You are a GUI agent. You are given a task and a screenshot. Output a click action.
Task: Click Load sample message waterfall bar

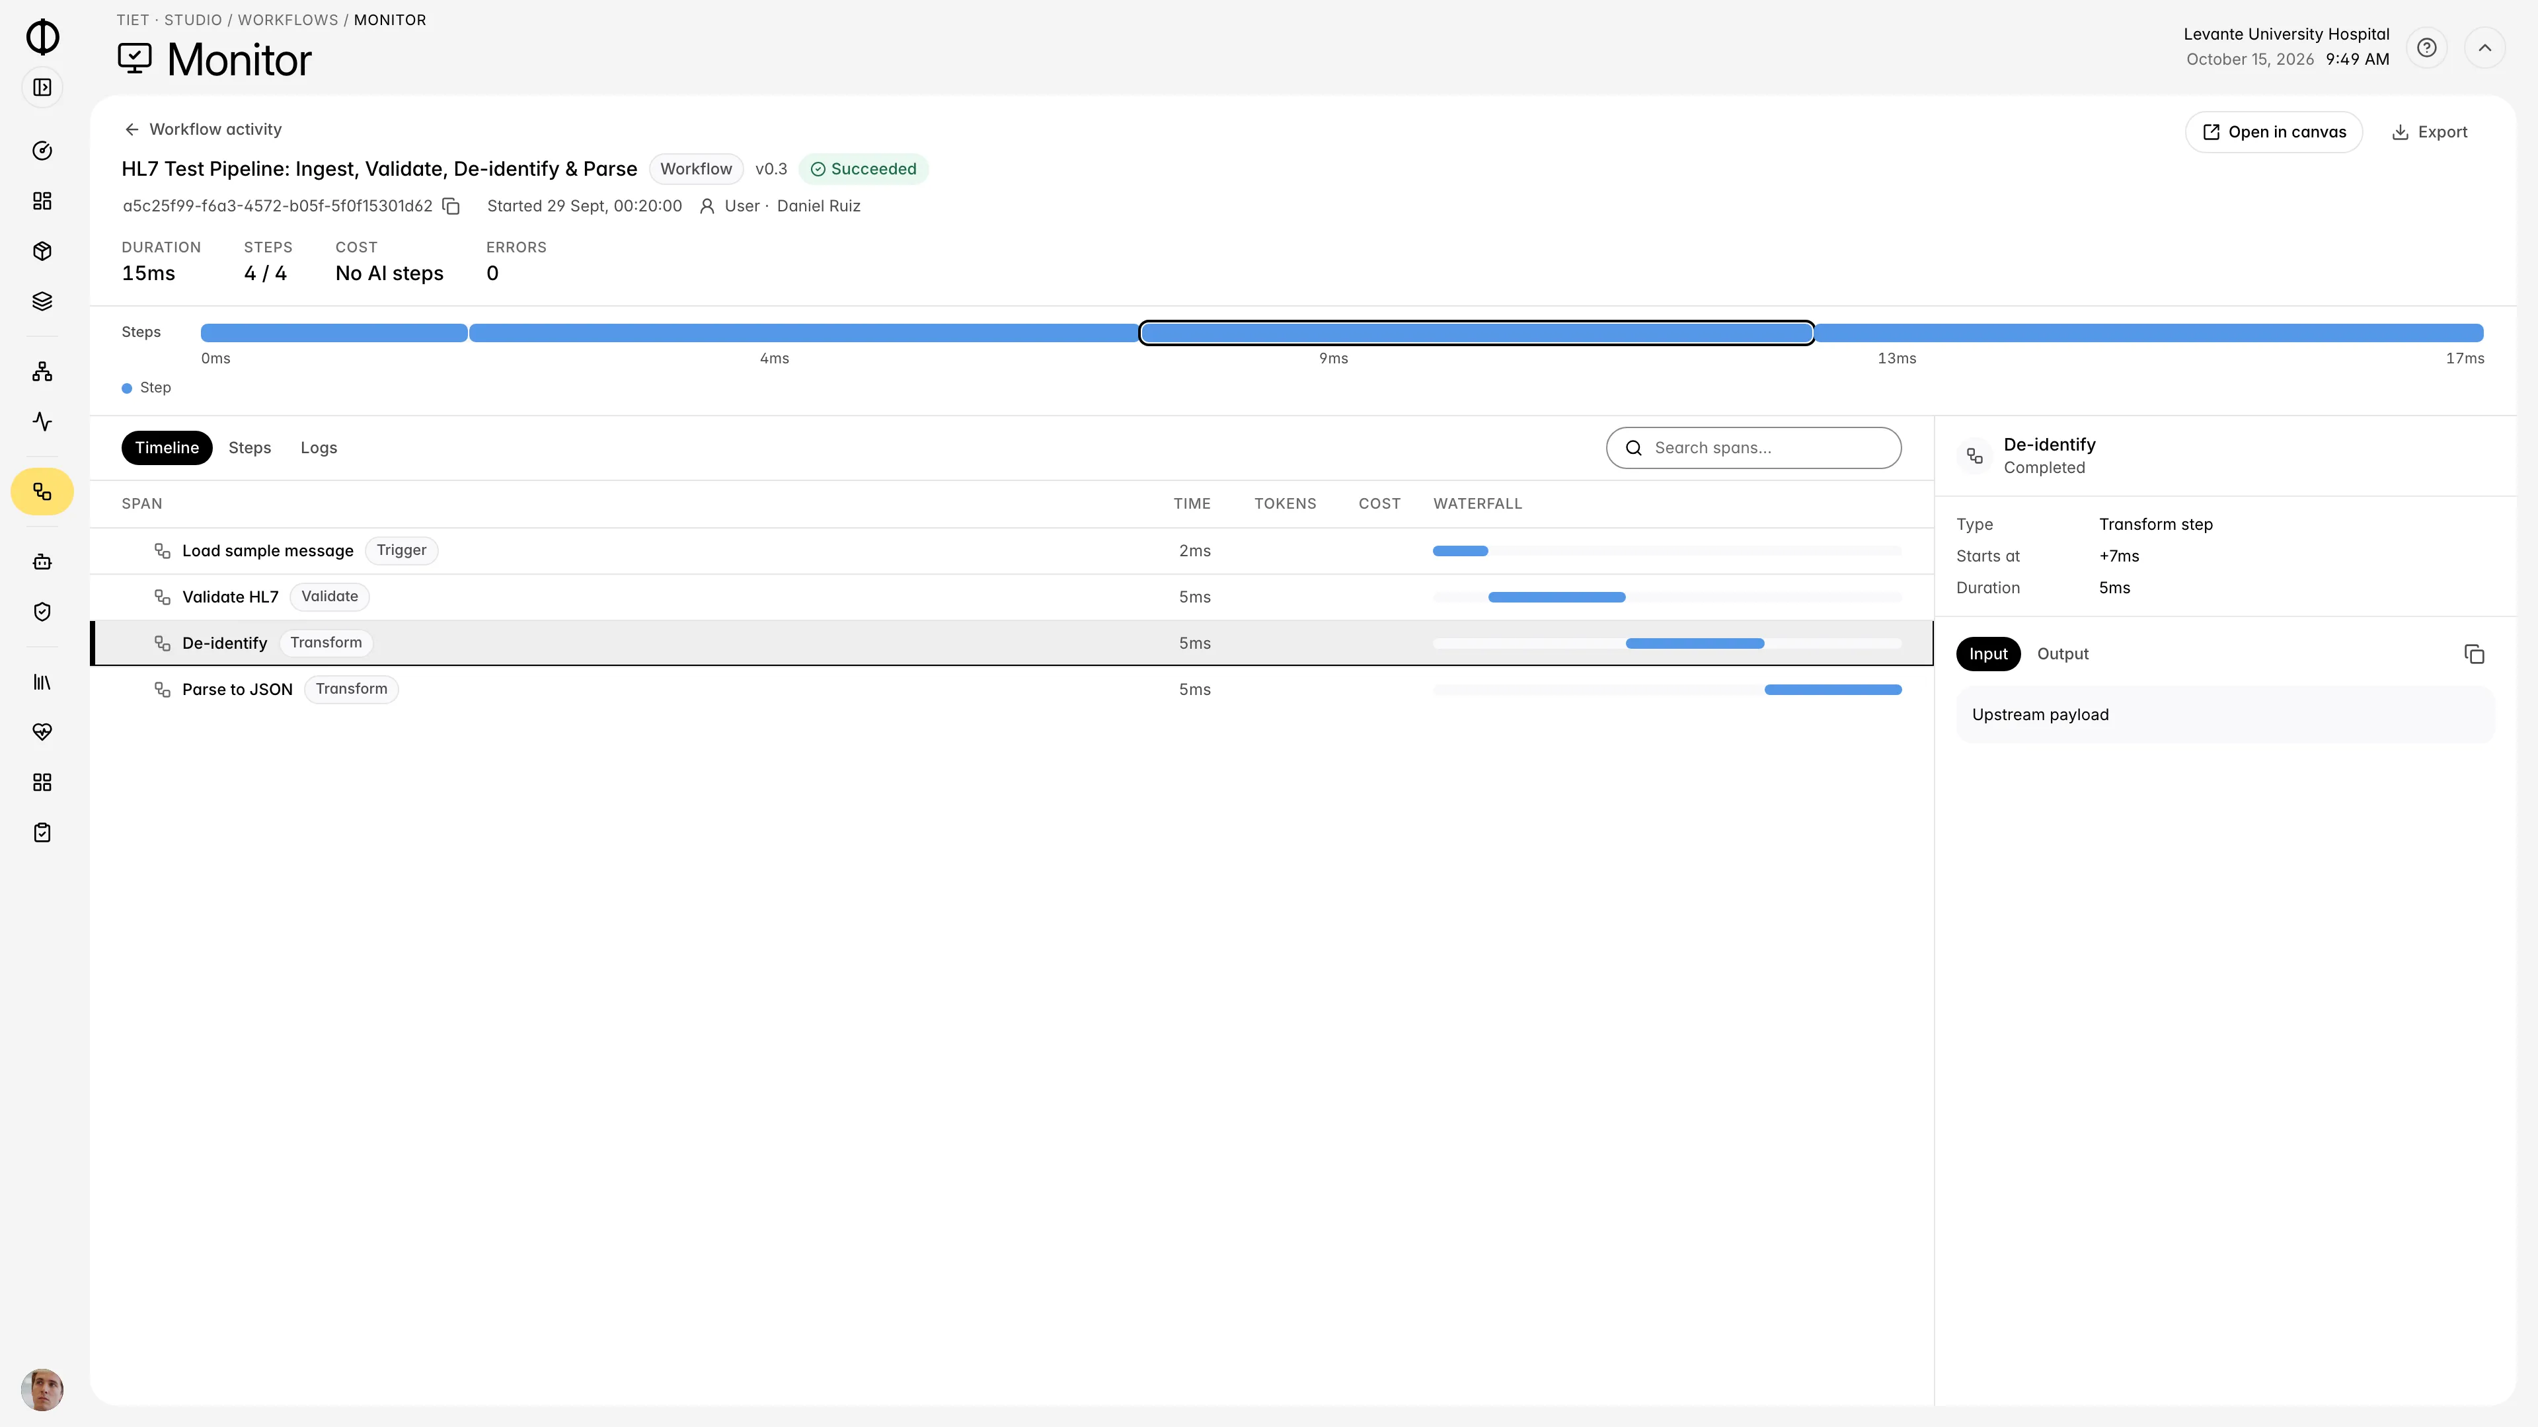point(1460,550)
